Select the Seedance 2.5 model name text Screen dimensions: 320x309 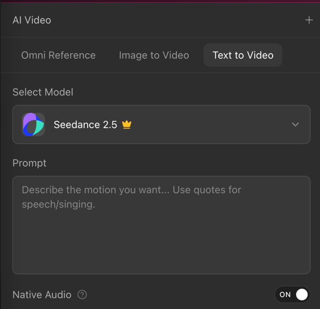click(85, 124)
